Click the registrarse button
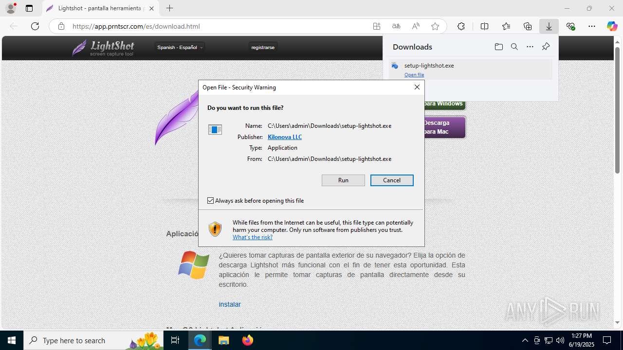 click(263, 47)
